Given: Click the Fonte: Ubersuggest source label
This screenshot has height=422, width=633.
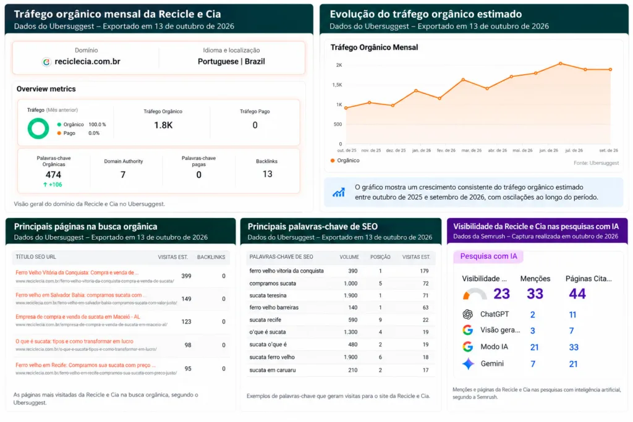Looking at the screenshot, I should [x=596, y=163].
